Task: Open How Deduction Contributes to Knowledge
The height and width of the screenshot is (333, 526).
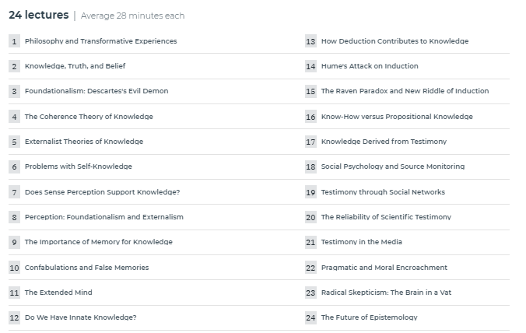Action: pos(394,41)
